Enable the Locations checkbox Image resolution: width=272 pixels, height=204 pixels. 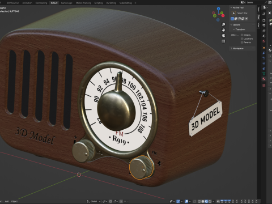coord(242,39)
